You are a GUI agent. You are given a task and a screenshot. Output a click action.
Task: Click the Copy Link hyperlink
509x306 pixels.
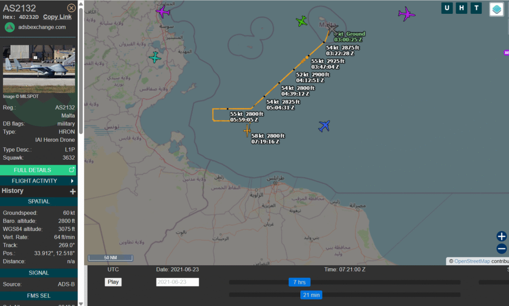tap(57, 17)
